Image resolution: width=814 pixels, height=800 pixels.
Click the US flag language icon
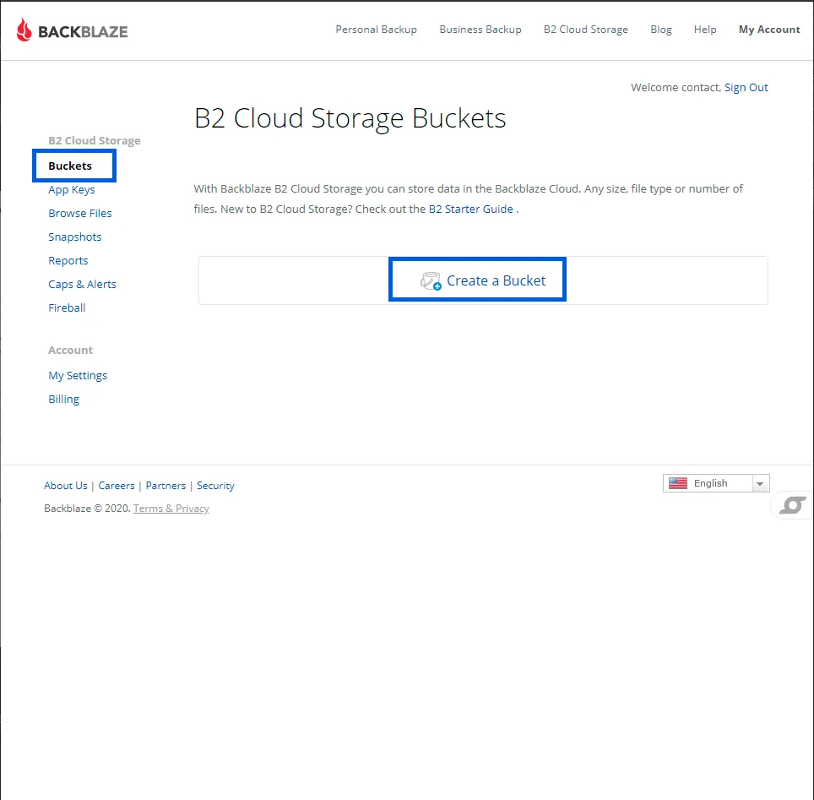coord(677,483)
